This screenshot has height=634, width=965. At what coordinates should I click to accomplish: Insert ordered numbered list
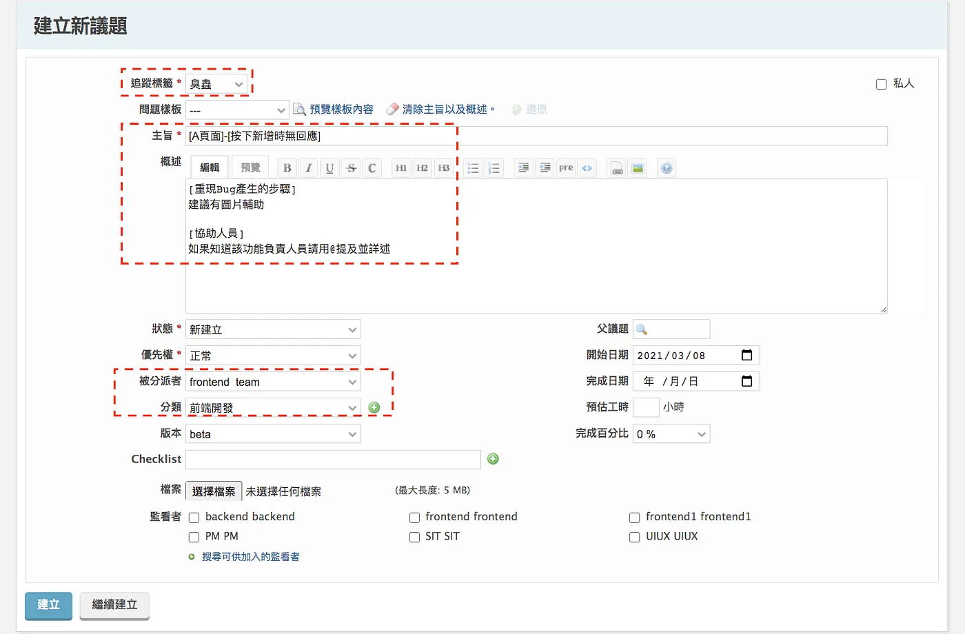[494, 168]
